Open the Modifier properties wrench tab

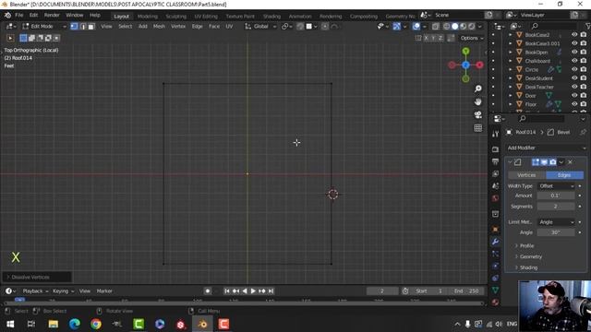click(495, 242)
